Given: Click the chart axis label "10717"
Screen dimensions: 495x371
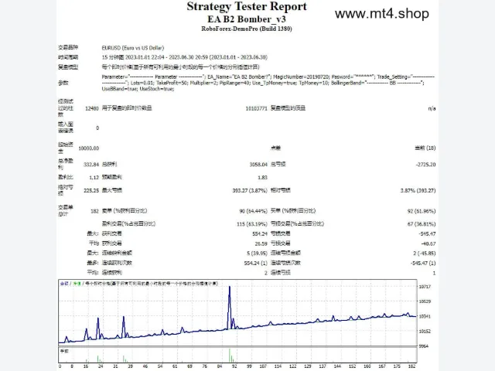Looking at the screenshot, I should pyautogui.click(x=425, y=287).
